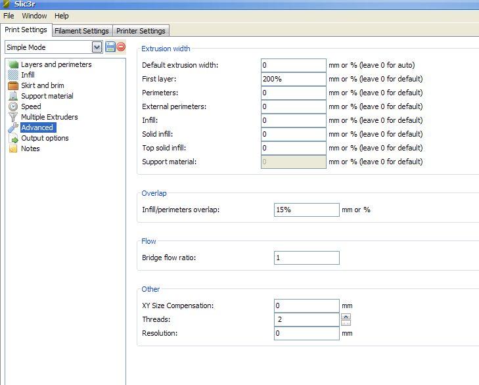Viewport: 479px width, 385px height.
Task: Click the Notes icon
Action: click(x=13, y=148)
